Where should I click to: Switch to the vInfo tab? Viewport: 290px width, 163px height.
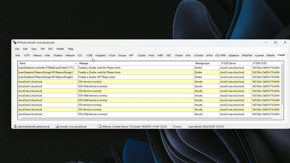(x=18, y=55)
